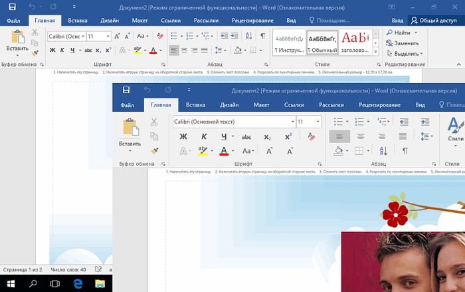Click Заменить (Replace) in the Editing group
465x292 pixels.
[406, 43]
